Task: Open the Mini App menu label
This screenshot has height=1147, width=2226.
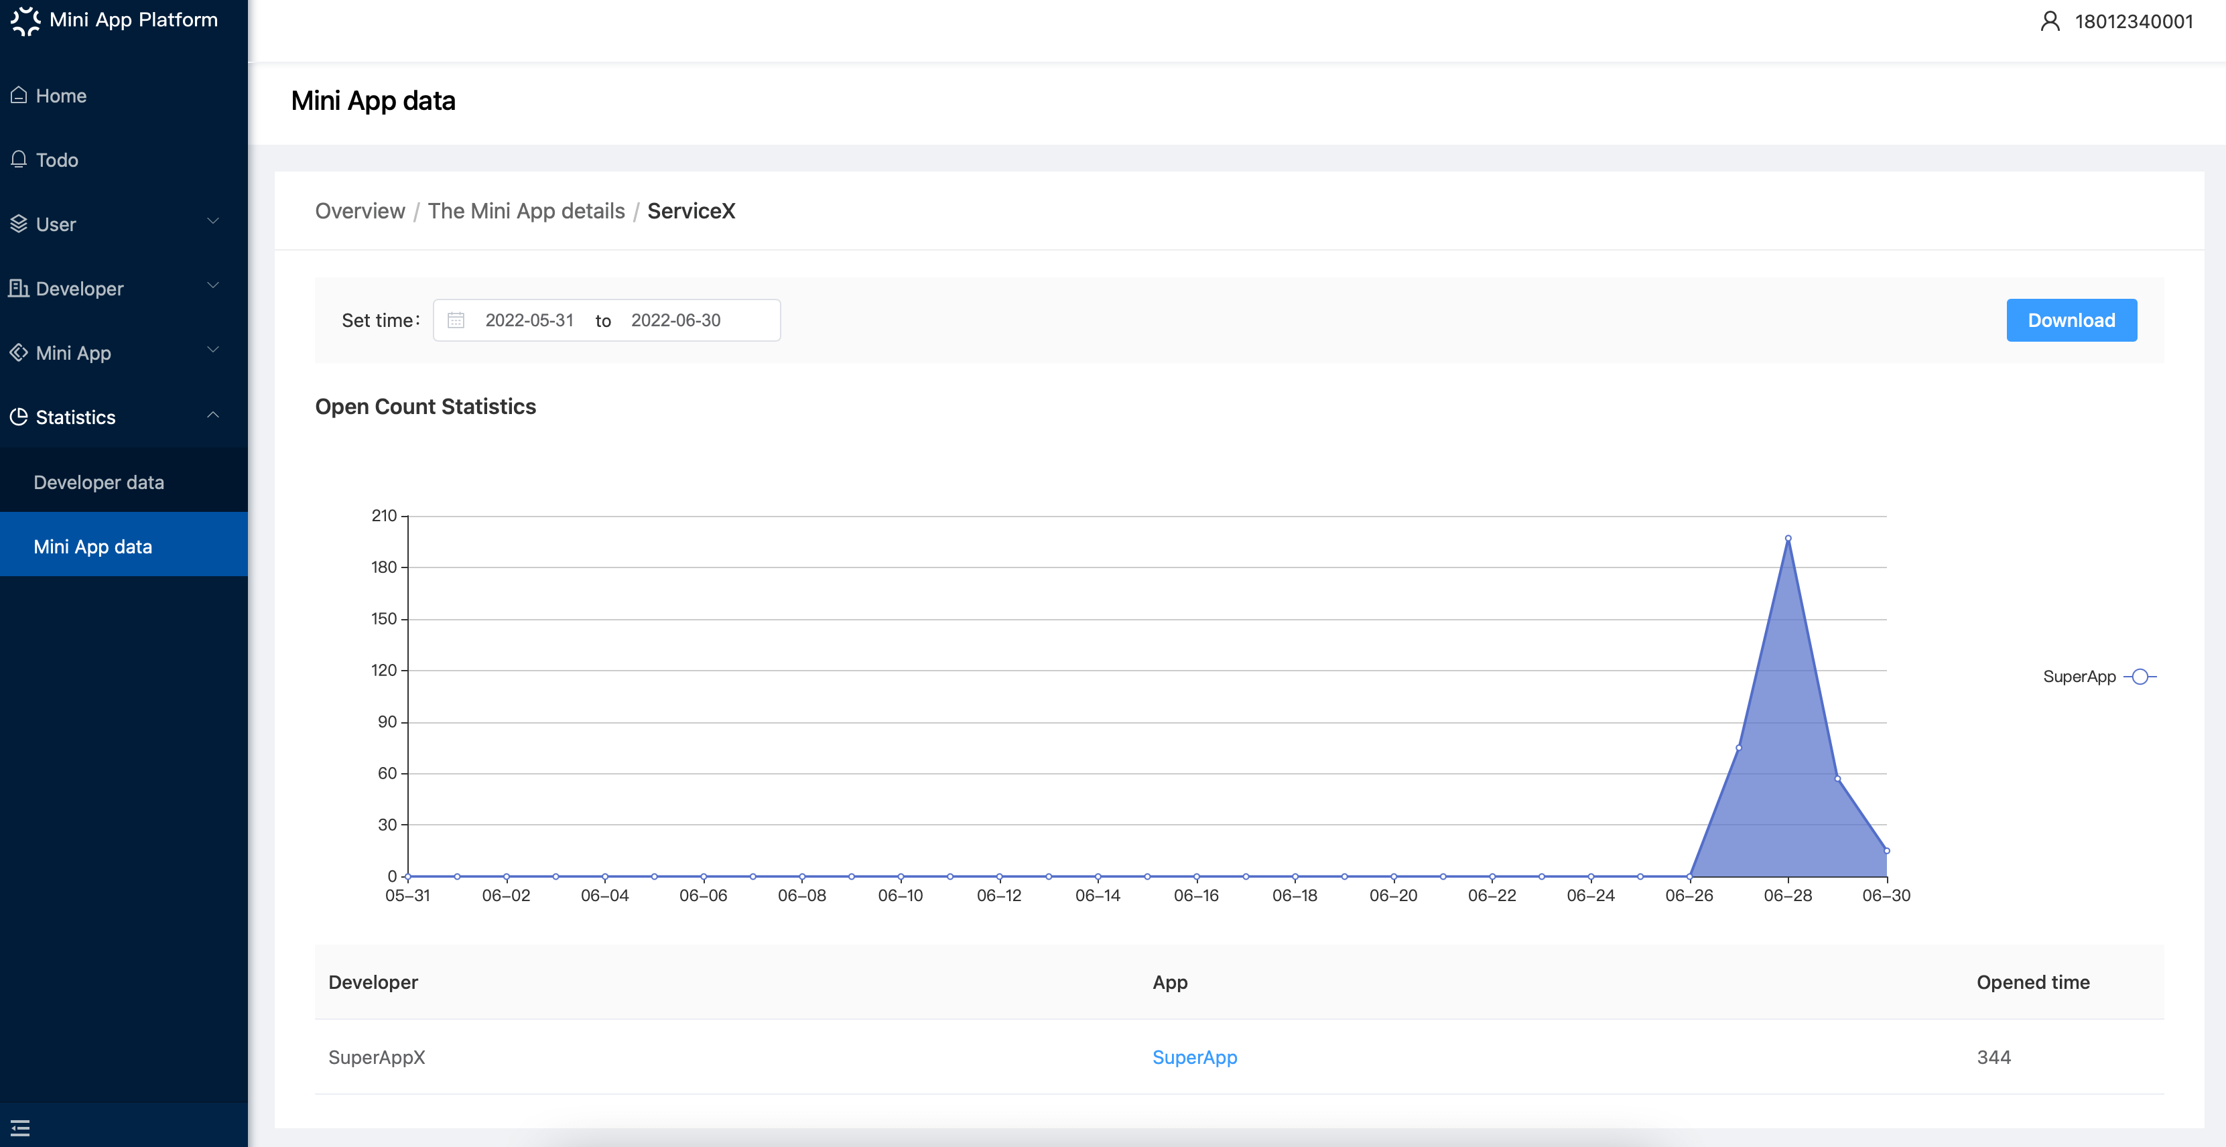Action: click(x=74, y=353)
